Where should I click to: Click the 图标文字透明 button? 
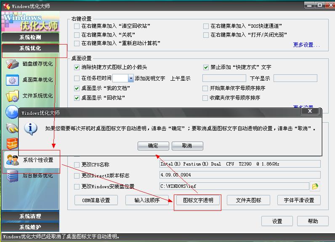[x=198, y=200]
